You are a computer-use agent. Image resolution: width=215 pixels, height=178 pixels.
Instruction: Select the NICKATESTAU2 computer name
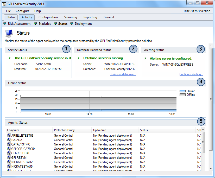(x=22, y=162)
